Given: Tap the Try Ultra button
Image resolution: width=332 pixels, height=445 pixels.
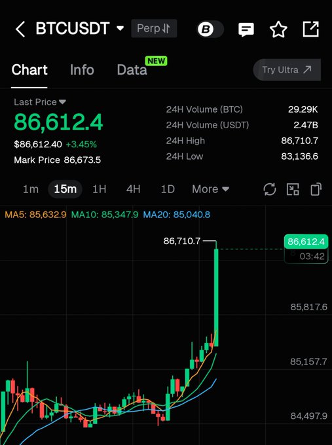Looking at the screenshot, I should pyautogui.click(x=287, y=70).
